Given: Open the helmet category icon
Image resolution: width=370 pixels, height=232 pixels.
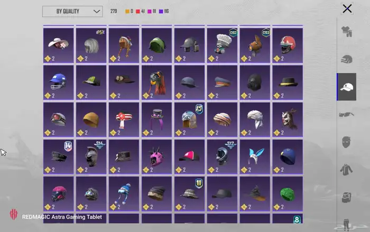Looking at the screenshot, I should click(346, 59).
